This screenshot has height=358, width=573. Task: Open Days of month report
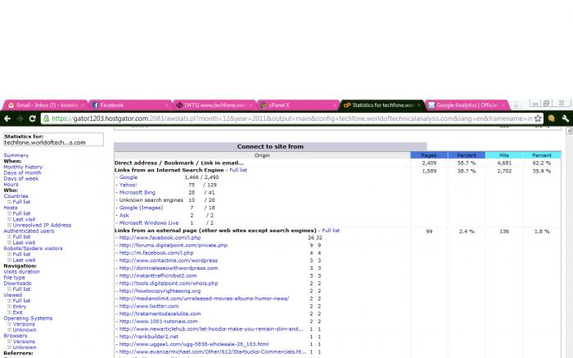pyautogui.click(x=22, y=172)
